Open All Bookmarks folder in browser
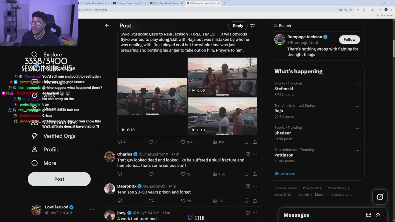395x222 pixels. click(x=385, y=15)
